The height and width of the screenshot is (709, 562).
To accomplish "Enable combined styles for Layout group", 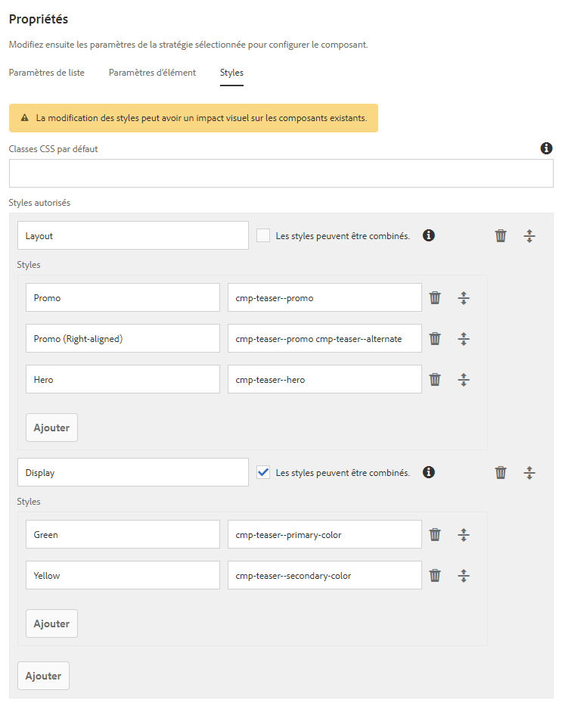I will (x=263, y=235).
